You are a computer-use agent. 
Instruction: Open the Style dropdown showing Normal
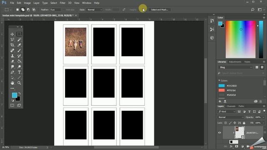[95, 10]
